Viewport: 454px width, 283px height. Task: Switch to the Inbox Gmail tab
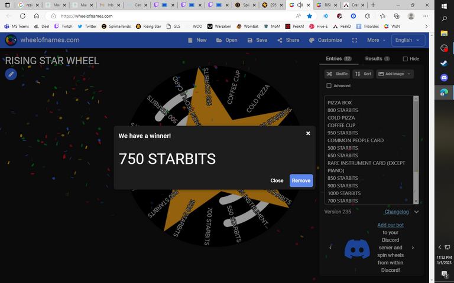110,5
